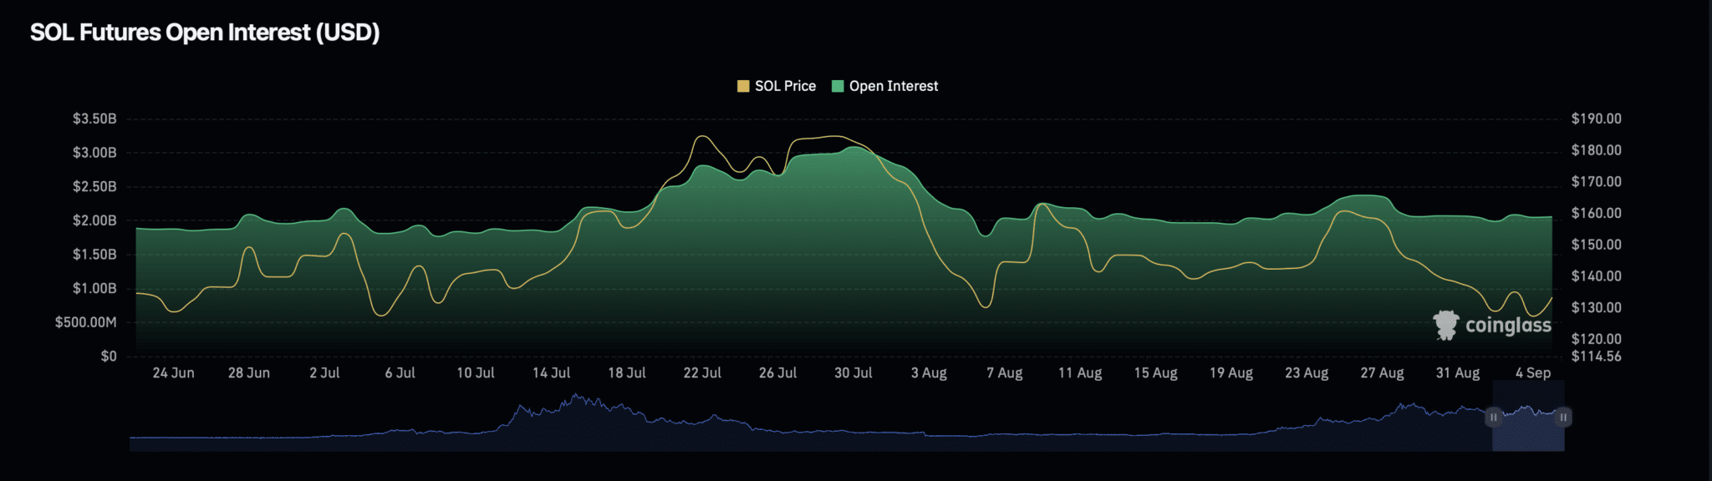The height and width of the screenshot is (481, 1712).
Task: Toggle the SOL Price legend series
Action: 777,86
